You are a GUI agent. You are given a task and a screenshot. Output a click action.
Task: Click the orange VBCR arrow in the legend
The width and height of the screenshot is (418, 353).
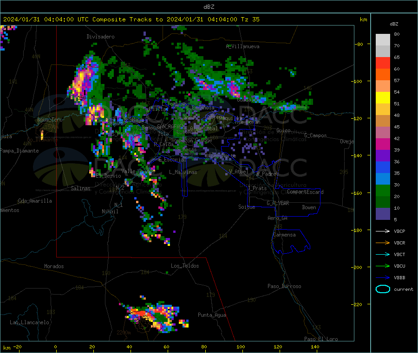tap(383, 243)
